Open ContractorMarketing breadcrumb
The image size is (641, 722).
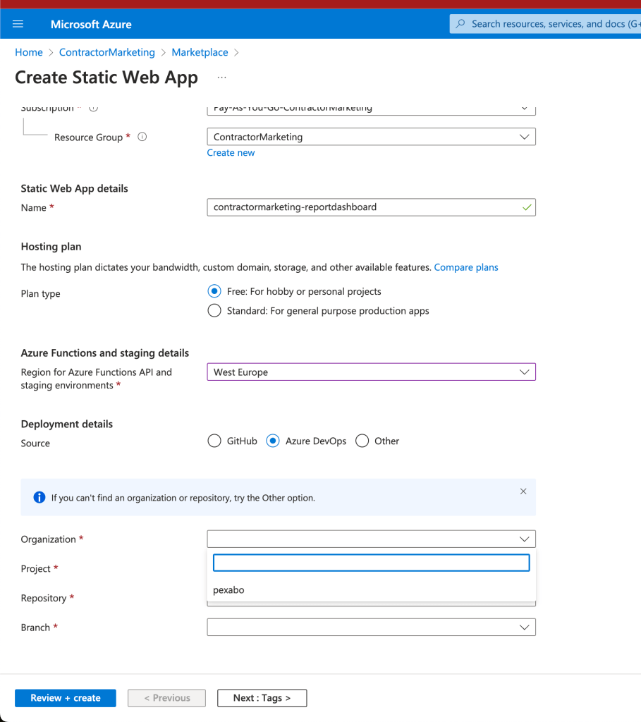107,52
